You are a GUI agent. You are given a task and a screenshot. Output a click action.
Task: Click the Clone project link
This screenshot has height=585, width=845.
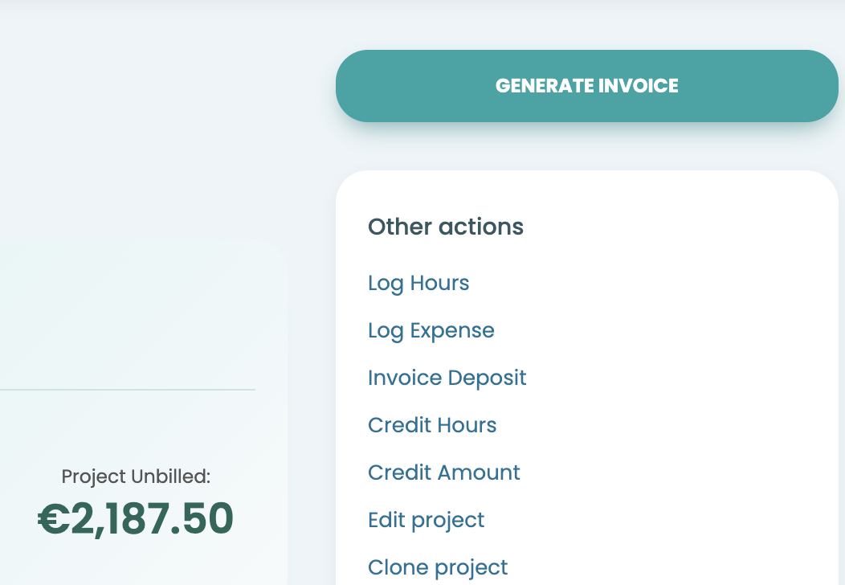pos(438,568)
